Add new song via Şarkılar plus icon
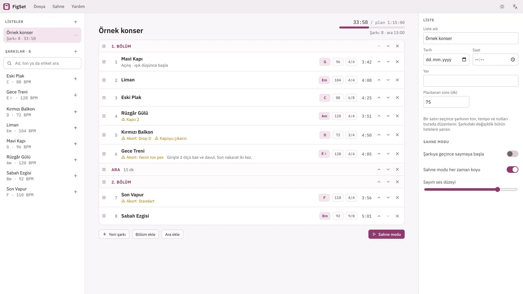 (76, 51)
